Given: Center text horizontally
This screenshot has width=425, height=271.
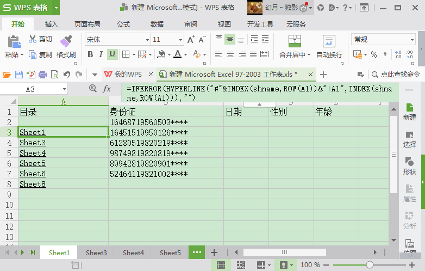Looking at the screenshot, I should click(x=230, y=54).
